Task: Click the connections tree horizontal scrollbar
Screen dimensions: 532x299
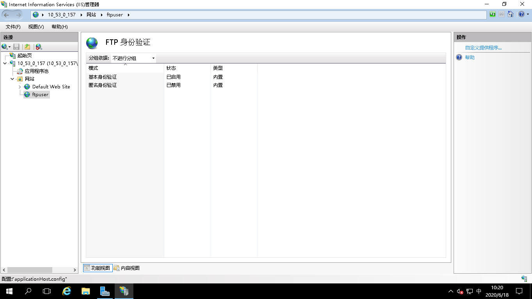Action: [30, 270]
